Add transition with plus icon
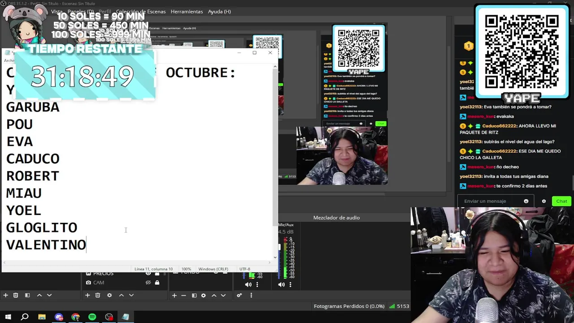This screenshot has height=323, width=574. pyautogui.click(x=174, y=295)
